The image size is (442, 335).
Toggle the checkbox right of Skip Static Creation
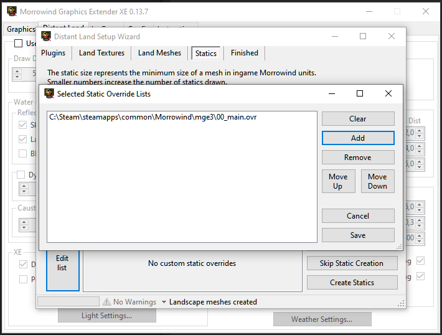(420, 260)
